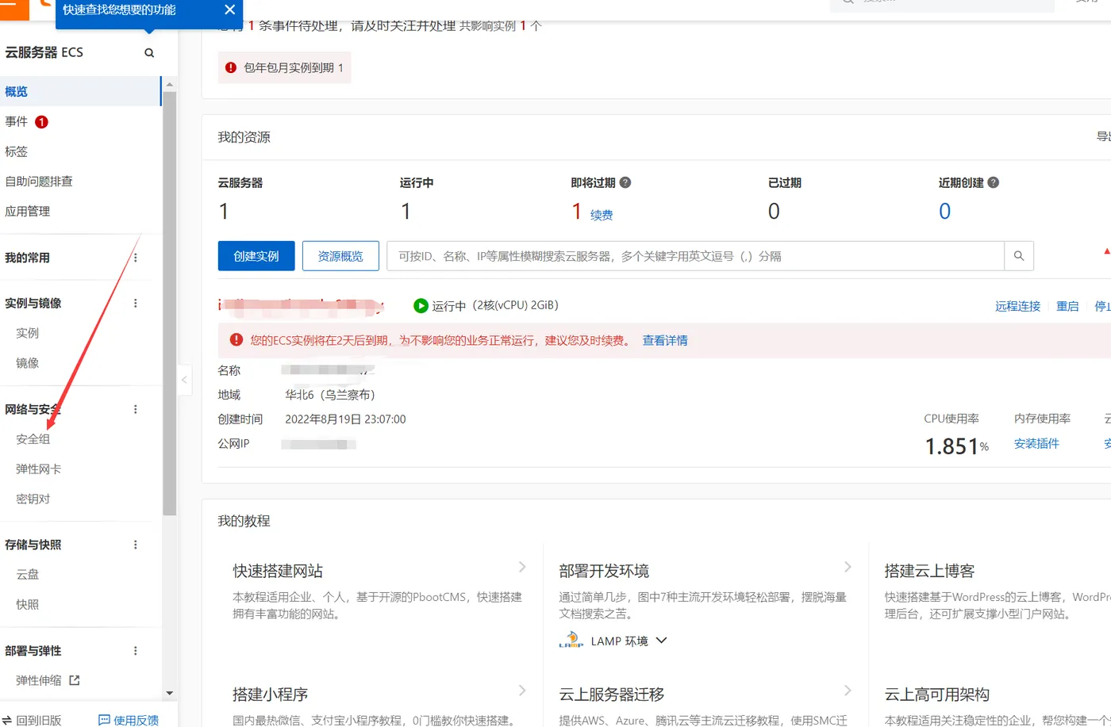The height and width of the screenshot is (727, 1111).
Task: Expand the 存储与快照 section header
Action: coord(33,545)
